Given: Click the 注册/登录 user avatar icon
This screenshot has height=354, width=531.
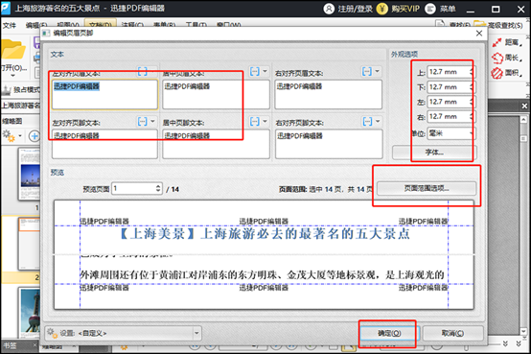Looking at the screenshot, I should point(329,9).
